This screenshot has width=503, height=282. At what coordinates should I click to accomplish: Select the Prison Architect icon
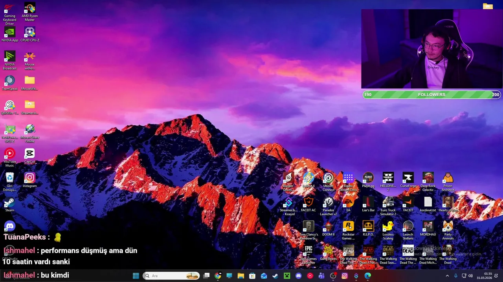pos(448,182)
